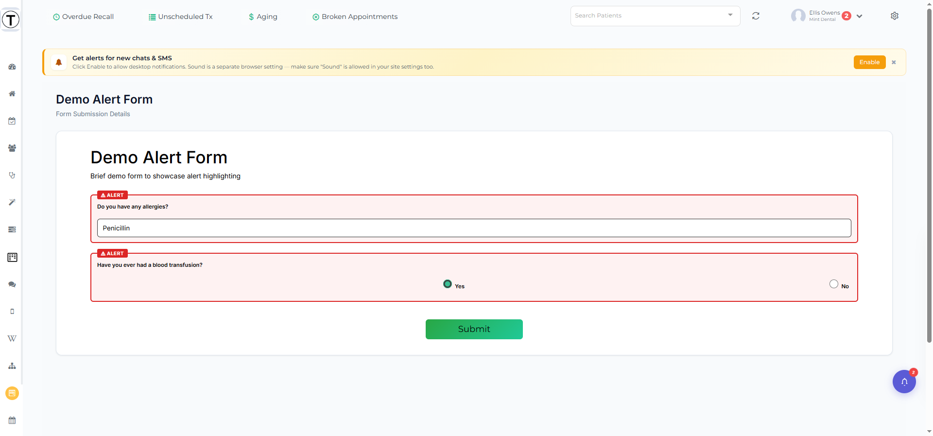Open the calendar-check appointments sidebar icon
Screen dimensions: 933x436
(x=12, y=121)
